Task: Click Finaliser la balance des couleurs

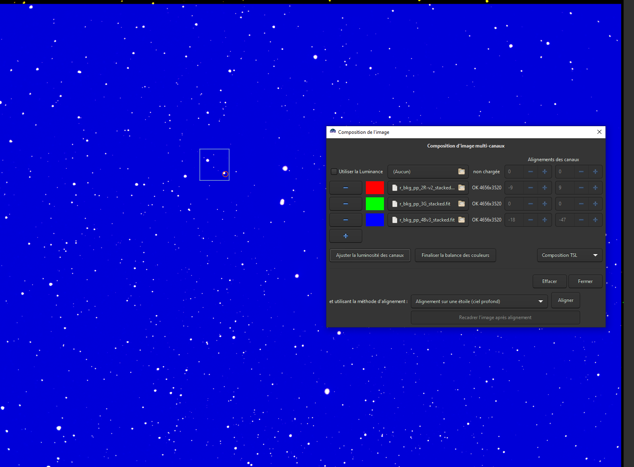Action: coord(455,255)
